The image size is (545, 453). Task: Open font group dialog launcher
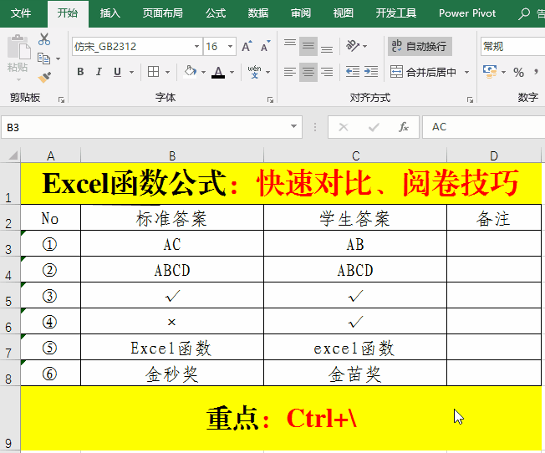[270, 100]
